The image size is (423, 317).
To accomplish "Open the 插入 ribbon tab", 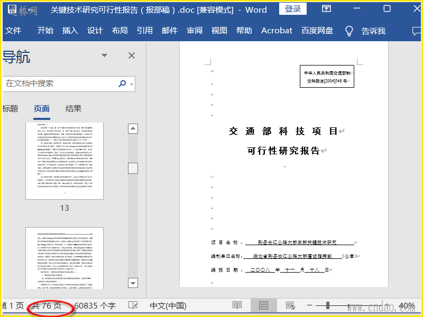I will [x=70, y=31].
